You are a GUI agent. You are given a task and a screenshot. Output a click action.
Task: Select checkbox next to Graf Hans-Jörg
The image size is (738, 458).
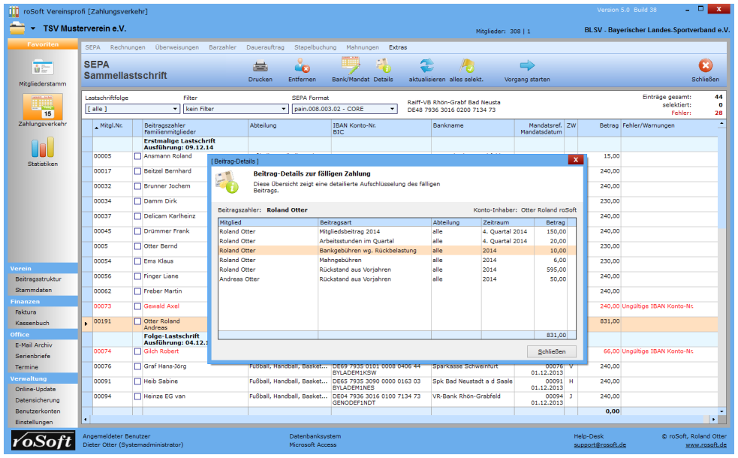[x=137, y=366]
